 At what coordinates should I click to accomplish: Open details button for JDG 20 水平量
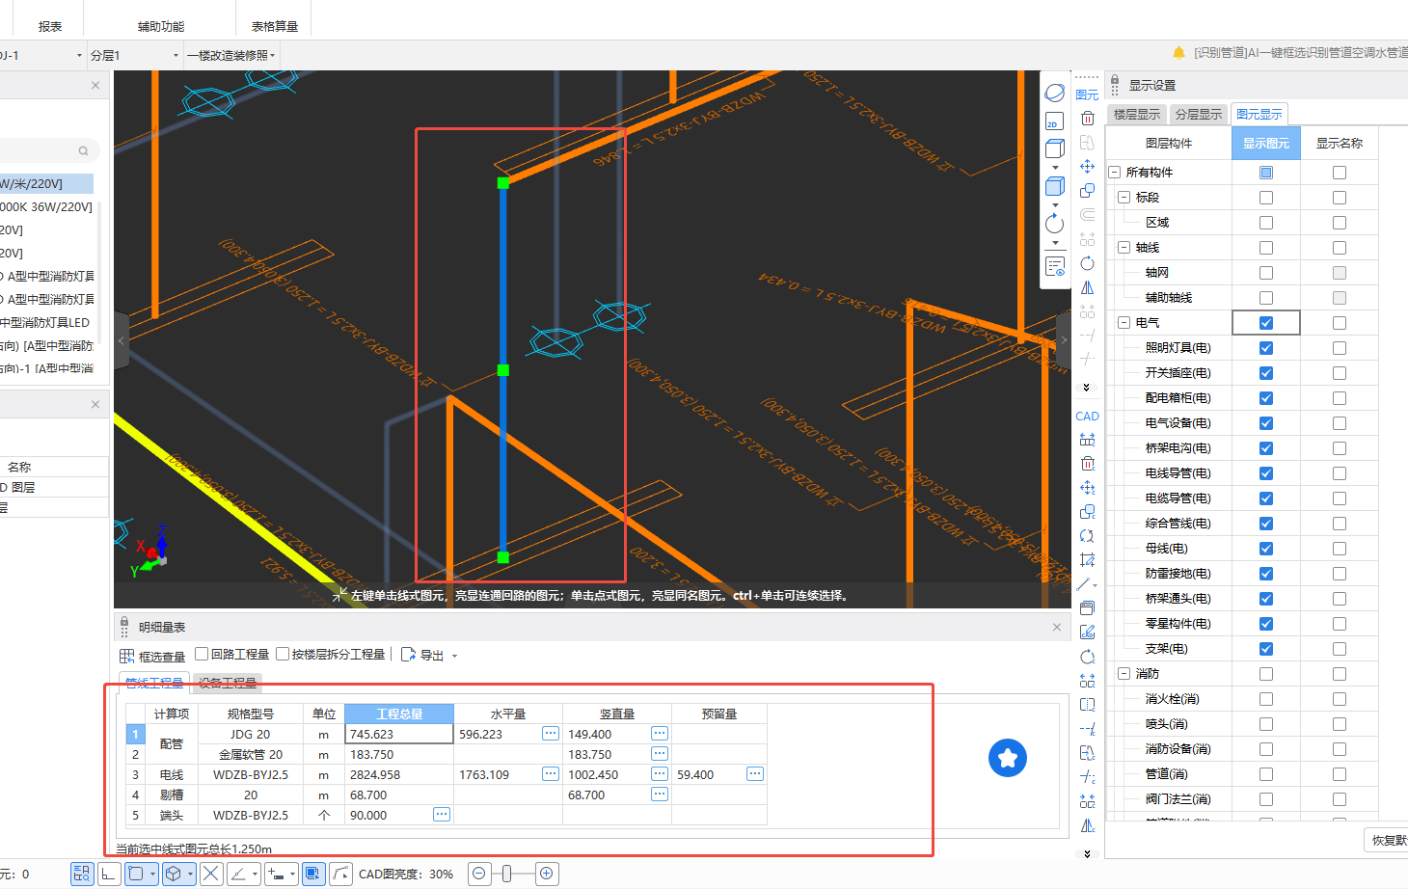click(550, 734)
